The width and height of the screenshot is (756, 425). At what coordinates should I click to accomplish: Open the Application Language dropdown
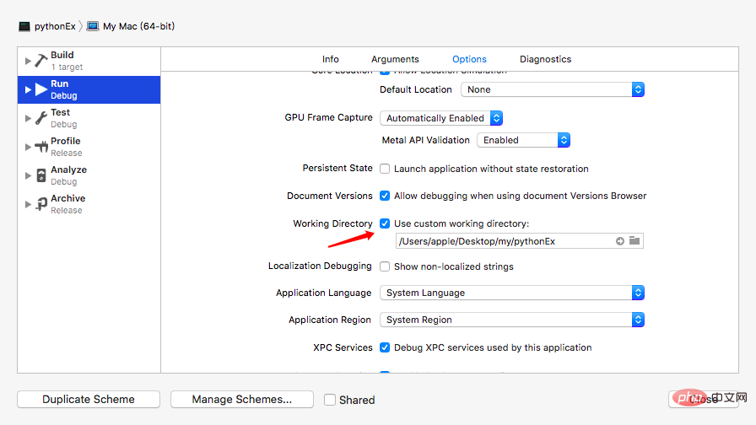[x=512, y=293]
